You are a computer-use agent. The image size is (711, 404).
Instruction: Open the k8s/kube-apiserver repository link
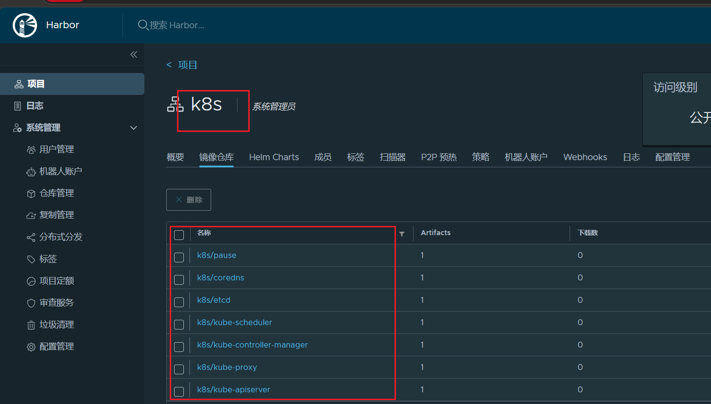tap(234, 389)
